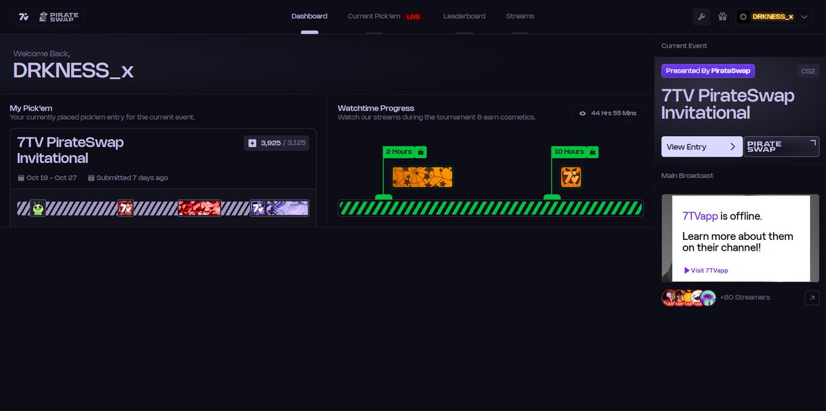Click the My Pick'em heading
Screen dimensions: 826x411
[x=31, y=108]
